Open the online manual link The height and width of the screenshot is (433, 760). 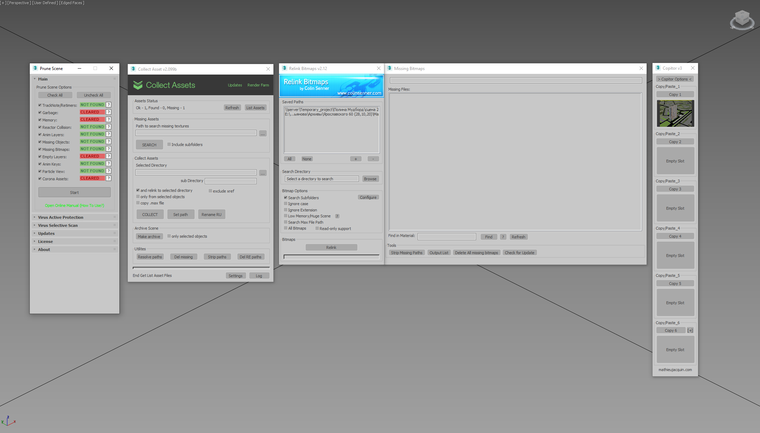(75, 205)
